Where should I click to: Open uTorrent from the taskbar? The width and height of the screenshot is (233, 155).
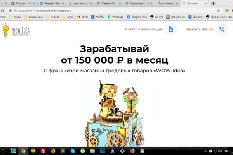(x=82, y=151)
